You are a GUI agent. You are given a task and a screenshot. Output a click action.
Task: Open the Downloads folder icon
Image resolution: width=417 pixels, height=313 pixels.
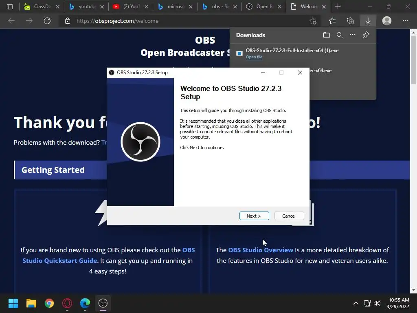(x=326, y=35)
